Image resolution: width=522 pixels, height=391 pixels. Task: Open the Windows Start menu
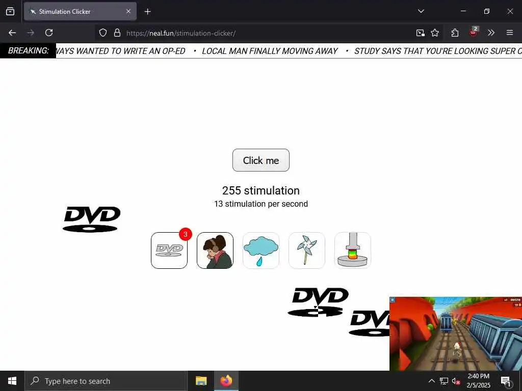pos(12,381)
